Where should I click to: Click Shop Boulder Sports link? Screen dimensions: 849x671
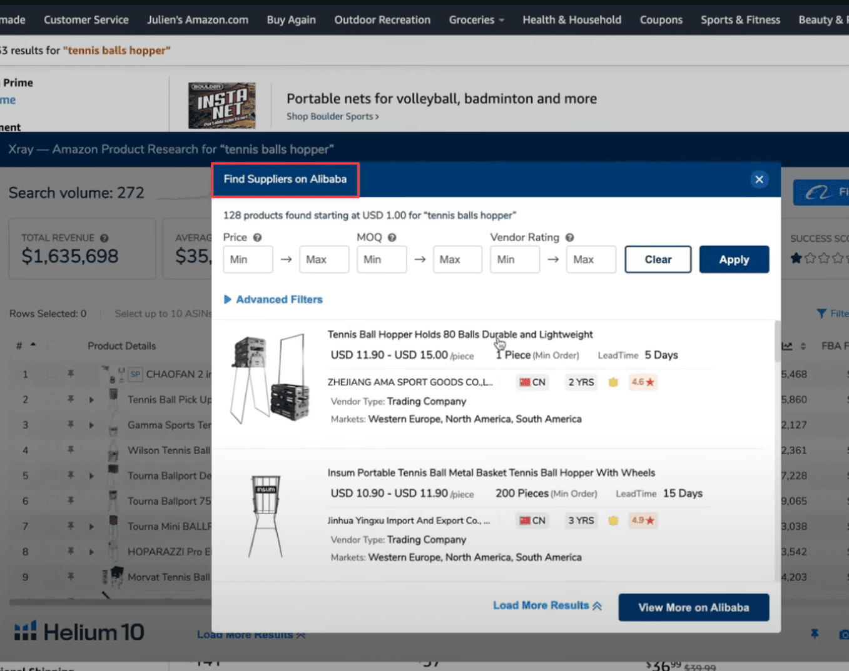[332, 116]
